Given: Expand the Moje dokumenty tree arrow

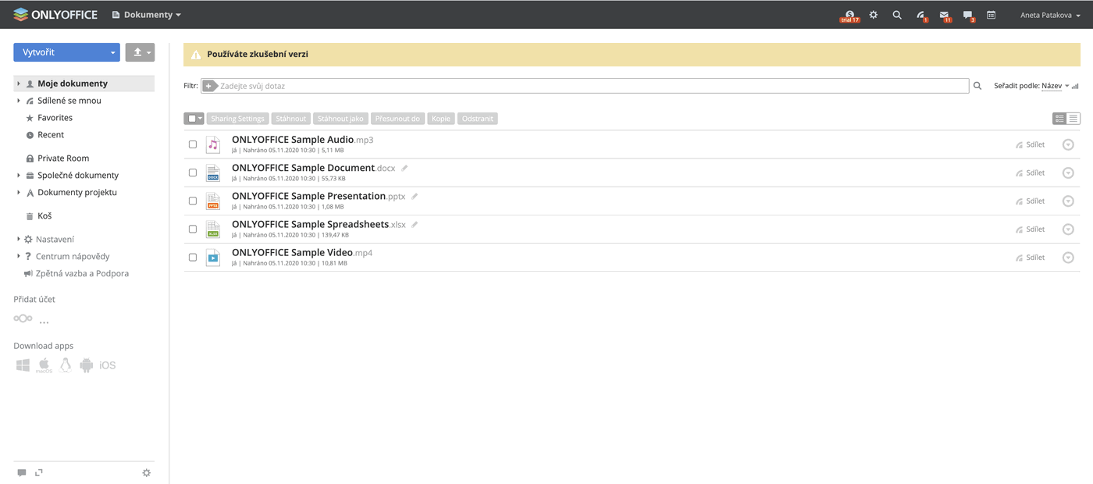Looking at the screenshot, I should click(19, 84).
